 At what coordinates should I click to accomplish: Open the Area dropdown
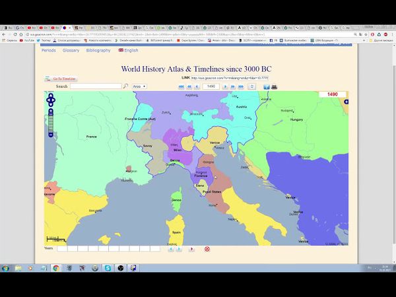point(139,86)
